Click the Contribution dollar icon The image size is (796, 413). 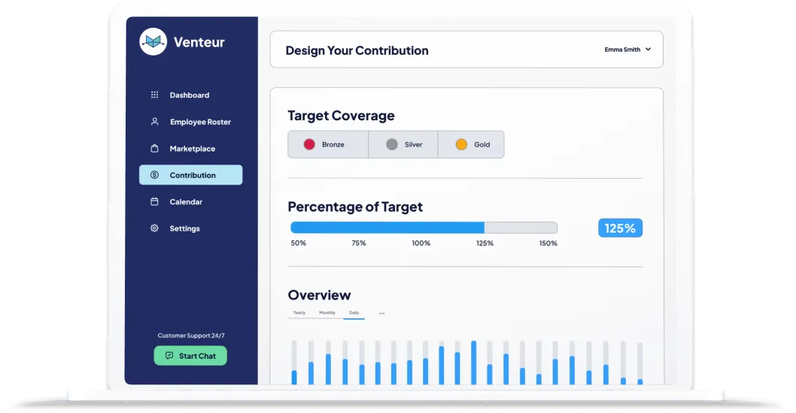point(154,175)
